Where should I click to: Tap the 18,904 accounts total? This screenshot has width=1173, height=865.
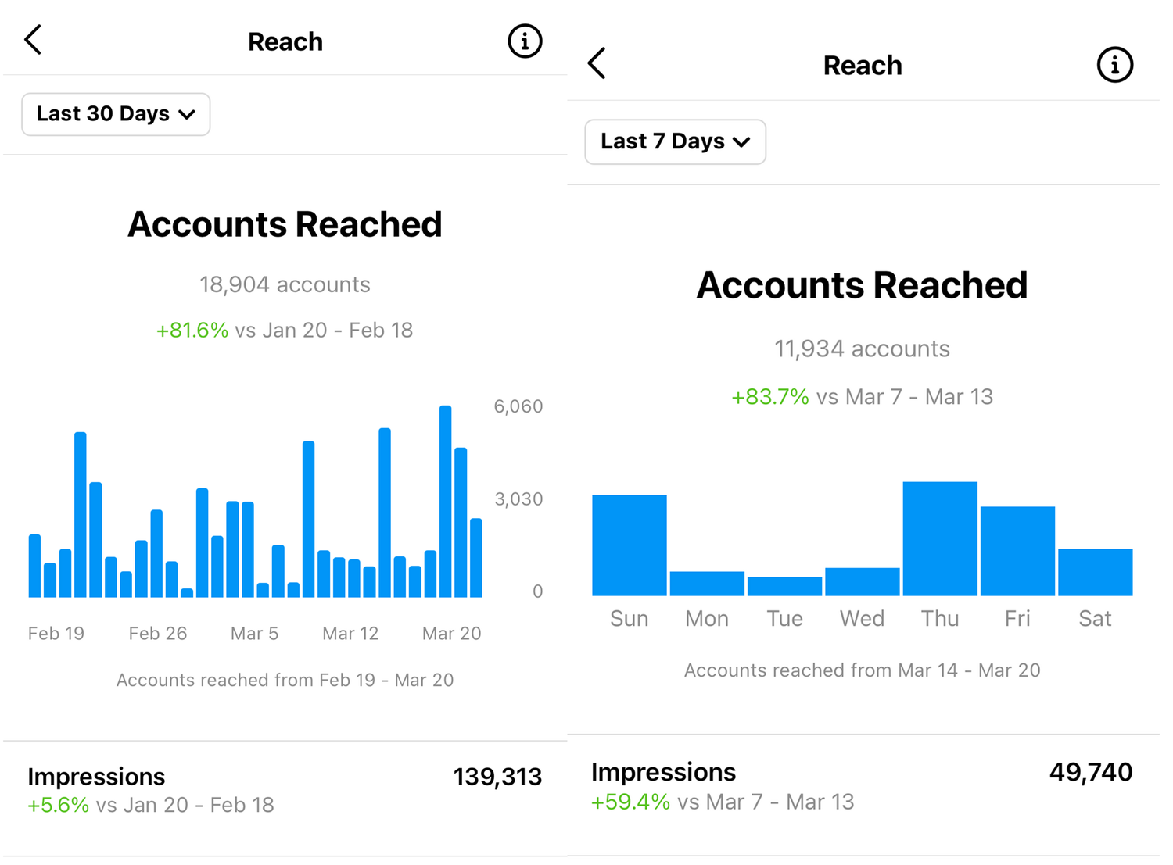[x=285, y=284]
